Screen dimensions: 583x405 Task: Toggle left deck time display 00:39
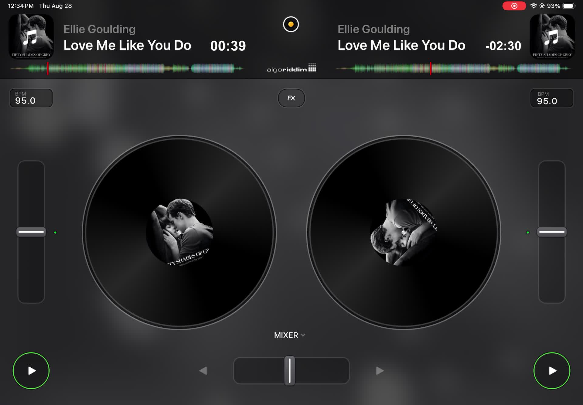point(228,46)
